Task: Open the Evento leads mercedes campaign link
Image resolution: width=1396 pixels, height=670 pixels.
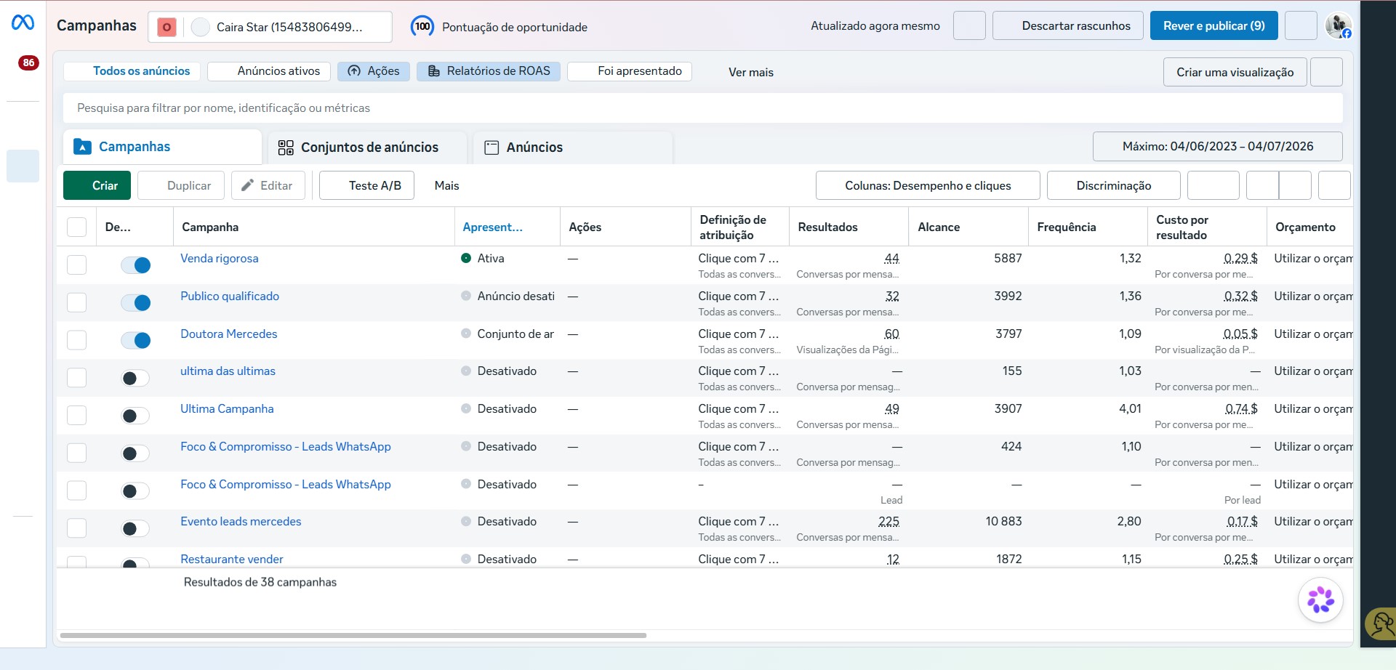Action: [240, 521]
